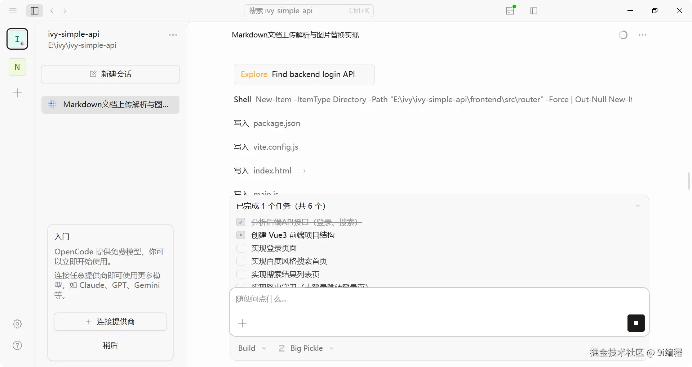Collapse the task list chevron
The height and width of the screenshot is (367, 692).
638,206
